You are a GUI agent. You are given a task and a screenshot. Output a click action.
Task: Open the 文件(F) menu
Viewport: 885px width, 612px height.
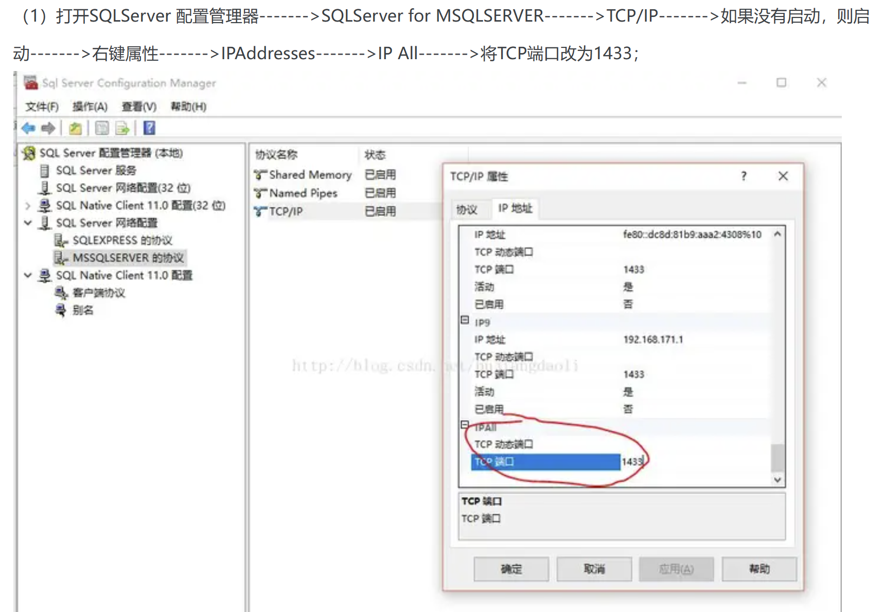pos(42,107)
